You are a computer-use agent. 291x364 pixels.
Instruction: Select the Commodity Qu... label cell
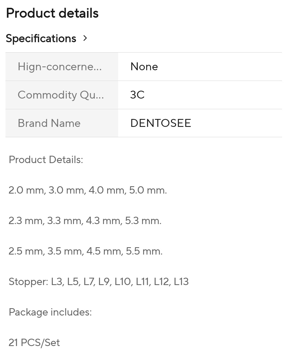62,95
